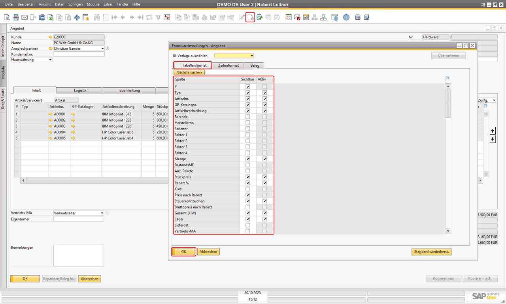Open the Help question mark icon

pyautogui.click(x=346, y=17)
